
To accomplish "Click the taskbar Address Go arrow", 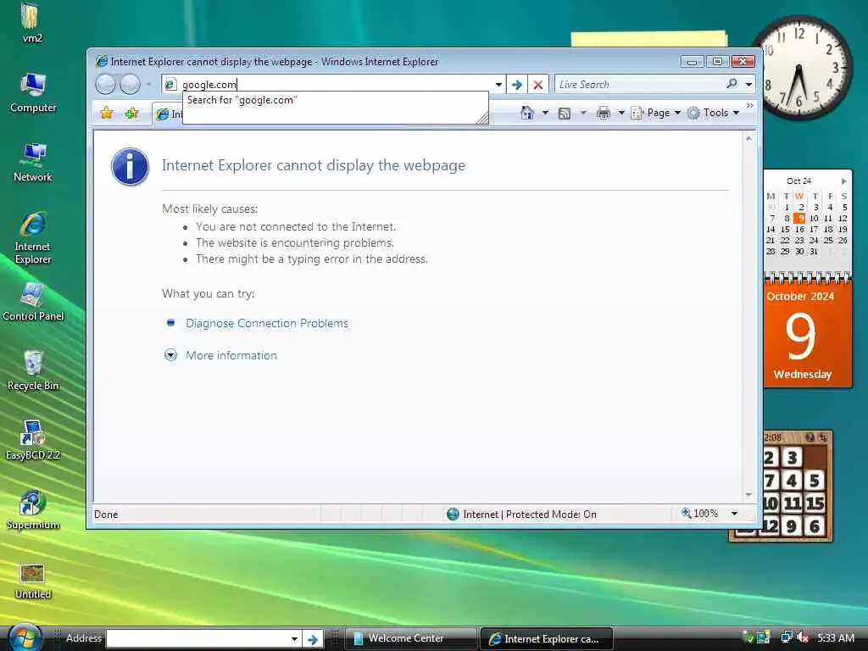I will tap(313, 639).
